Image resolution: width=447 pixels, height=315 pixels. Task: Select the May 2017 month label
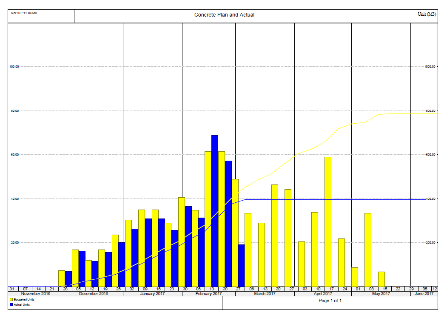(x=381, y=294)
